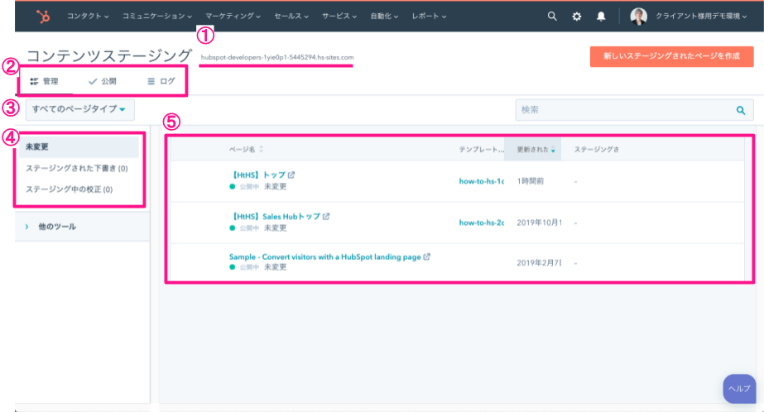Open the マーケティング menu
The width and height of the screenshot is (764, 412).
point(233,16)
